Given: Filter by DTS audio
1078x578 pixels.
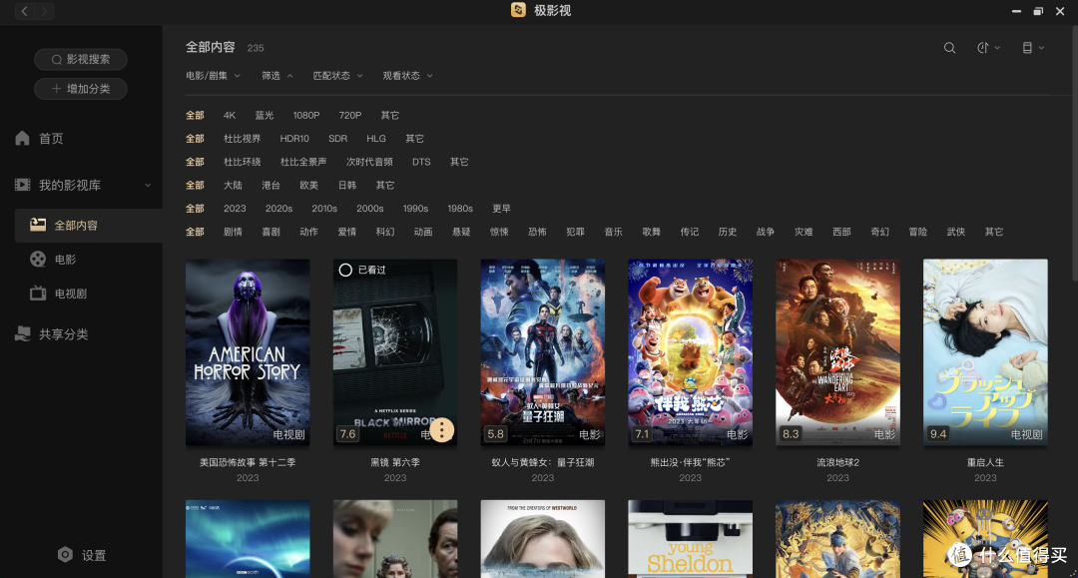Looking at the screenshot, I should tap(421, 162).
